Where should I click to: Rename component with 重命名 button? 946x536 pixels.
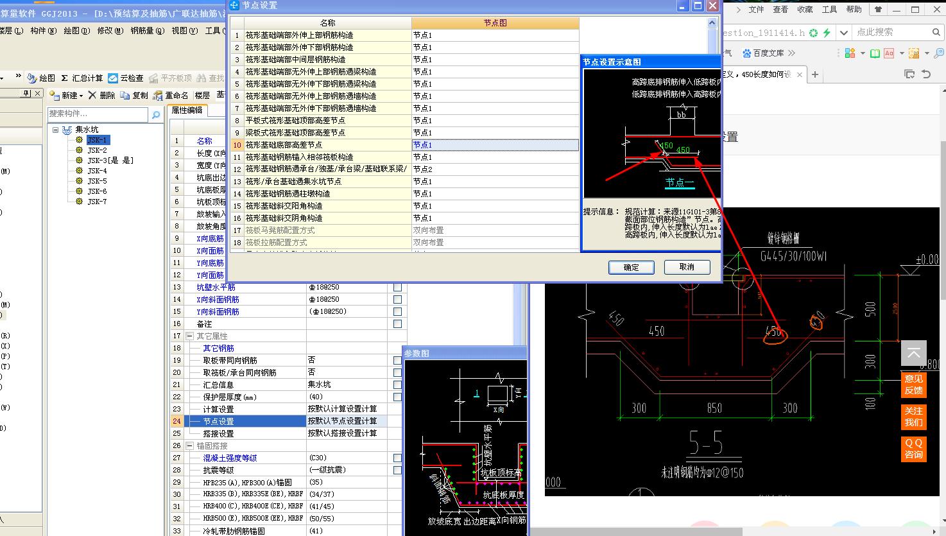(171, 95)
